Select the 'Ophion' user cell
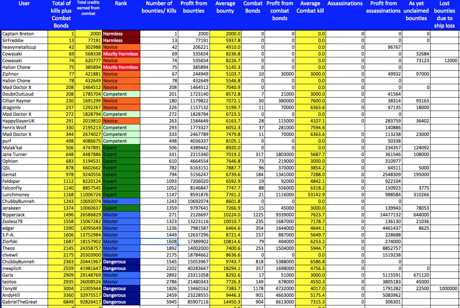The height and width of the screenshot is (308, 460). [24, 161]
